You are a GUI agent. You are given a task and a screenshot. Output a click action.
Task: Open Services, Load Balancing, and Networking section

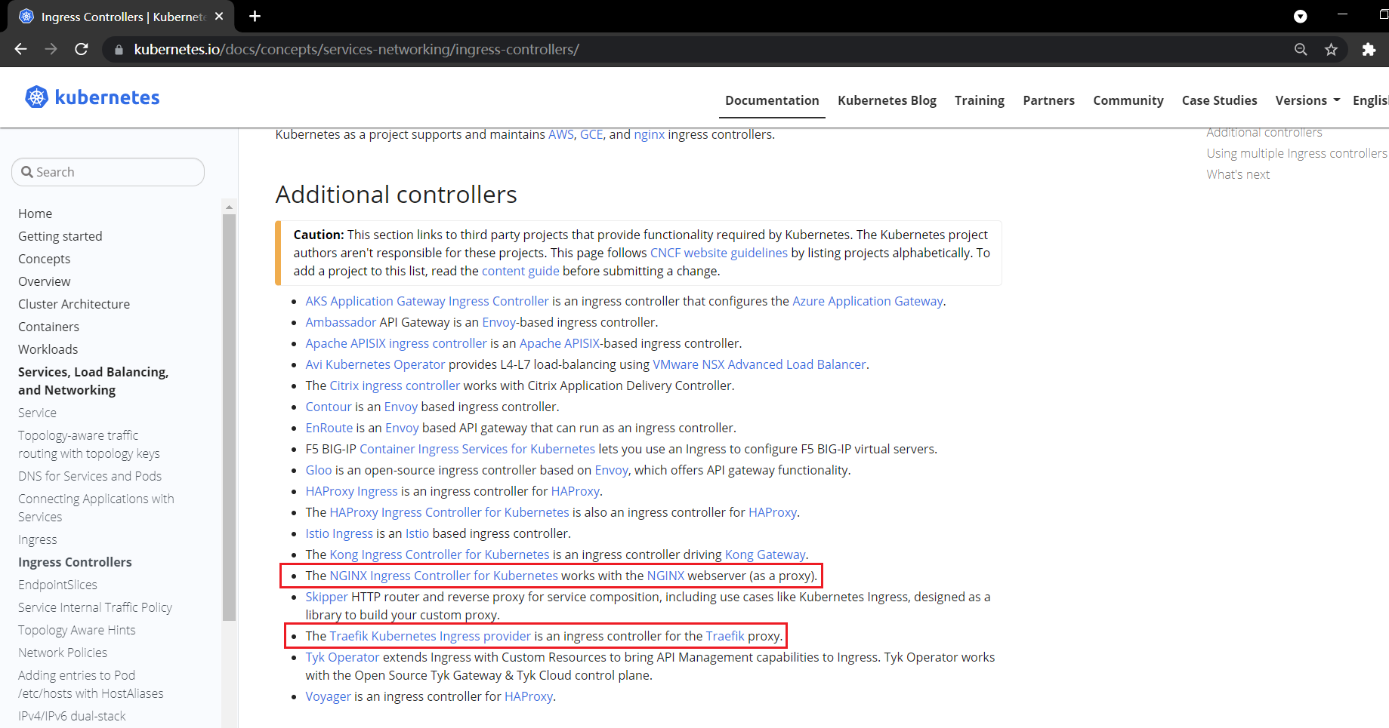pos(94,381)
